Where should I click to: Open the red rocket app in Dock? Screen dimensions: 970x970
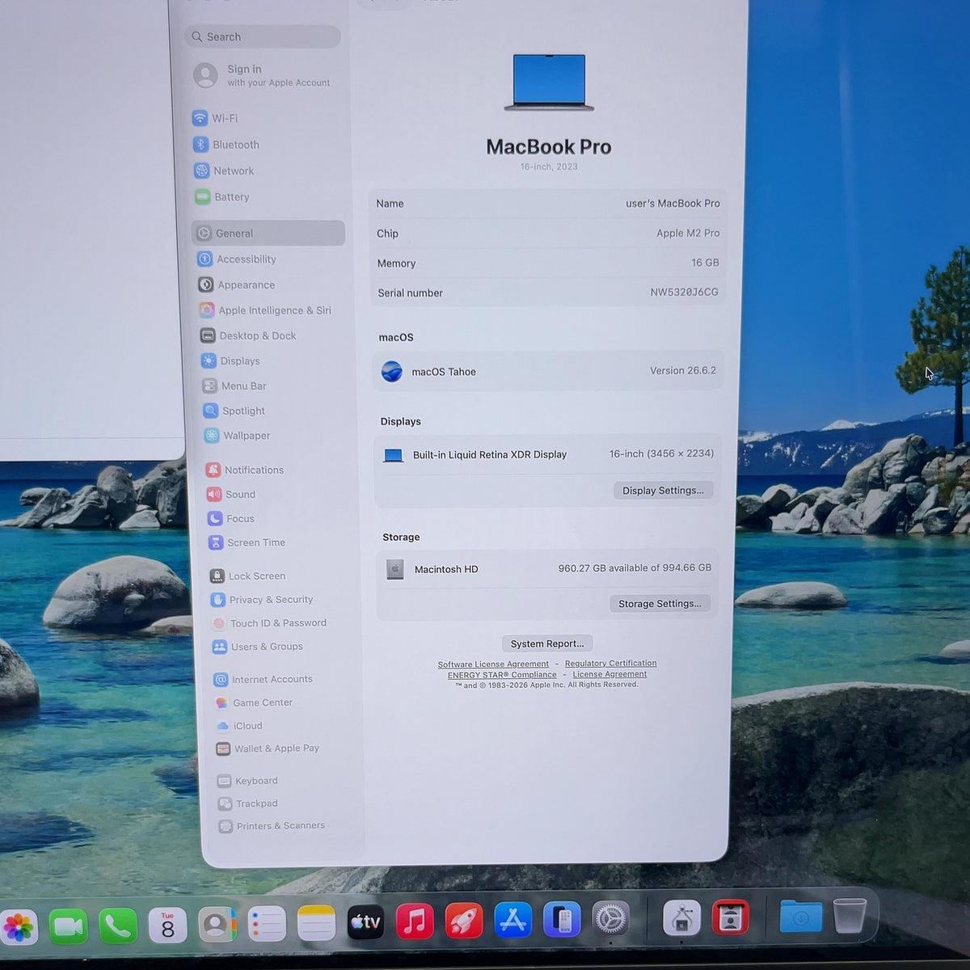(464, 921)
